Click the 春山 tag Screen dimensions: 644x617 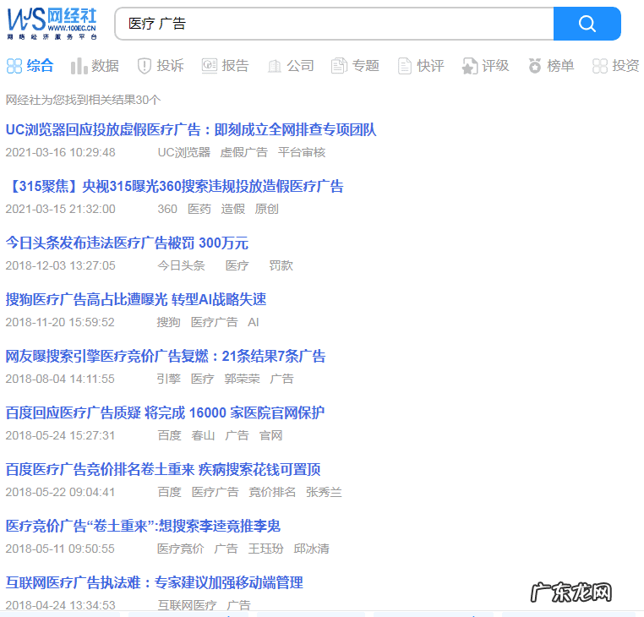pyautogui.click(x=203, y=436)
